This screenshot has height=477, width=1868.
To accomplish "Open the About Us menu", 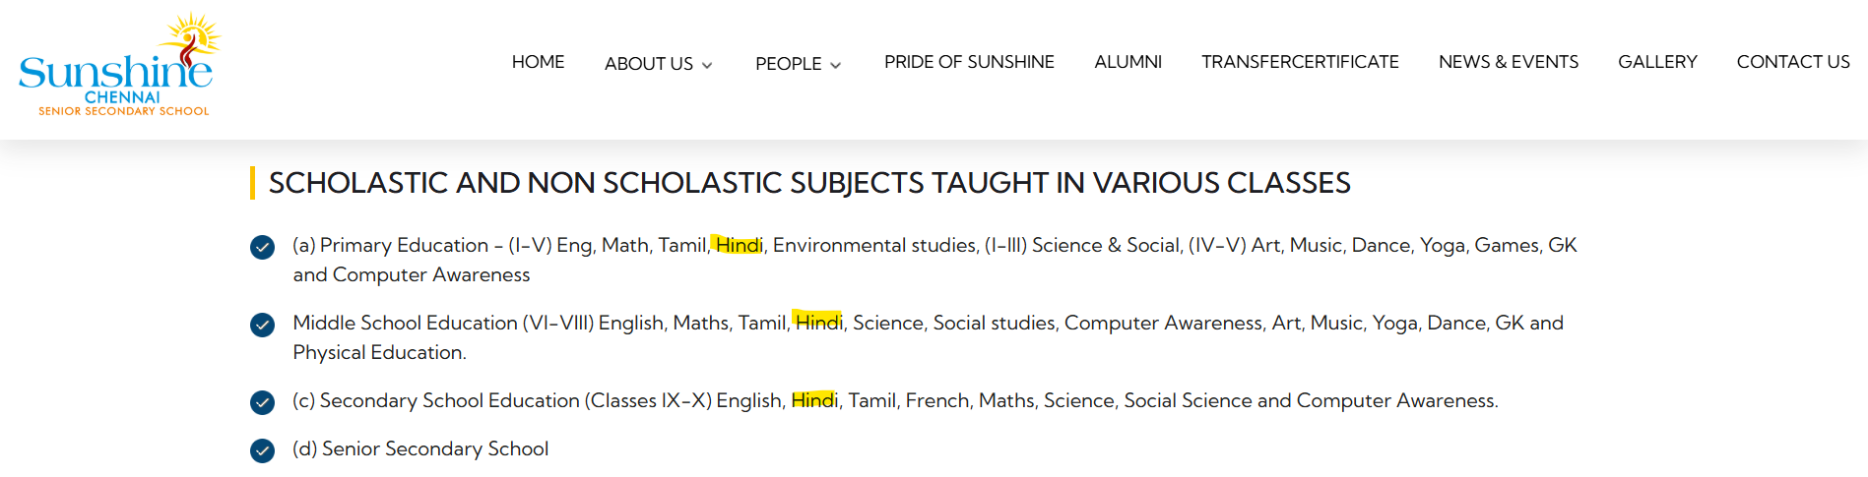I will click(649, 64).
